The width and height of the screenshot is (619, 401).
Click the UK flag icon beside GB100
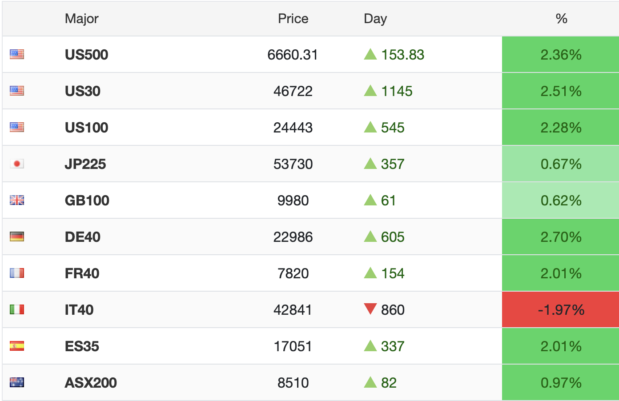(17, 200)
